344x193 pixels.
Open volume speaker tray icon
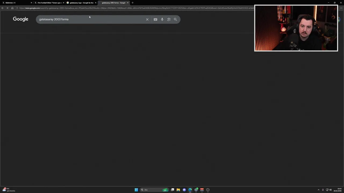330,190
